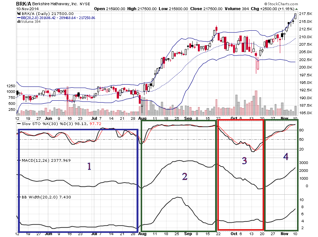Select the Low 215800.00 header value
The height and width of the screenshot is (237, 318).
pos(173,9)
